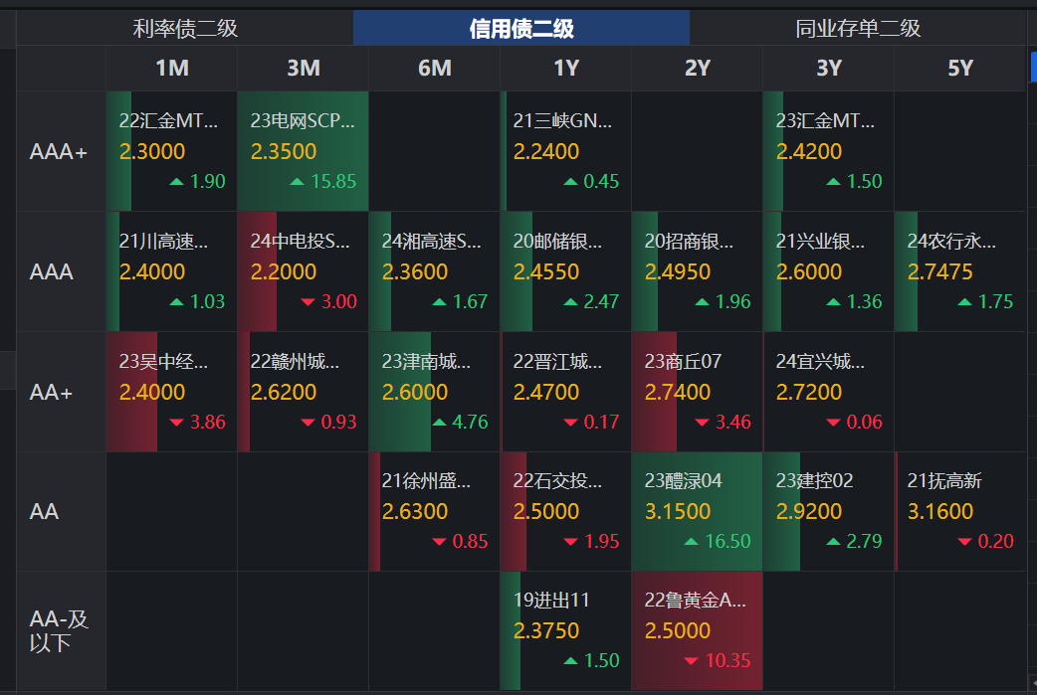This screenshot has height=695, width=1037.
Task: Click the 21抚高新 quote cell
Action: click(x=959, y=511)
